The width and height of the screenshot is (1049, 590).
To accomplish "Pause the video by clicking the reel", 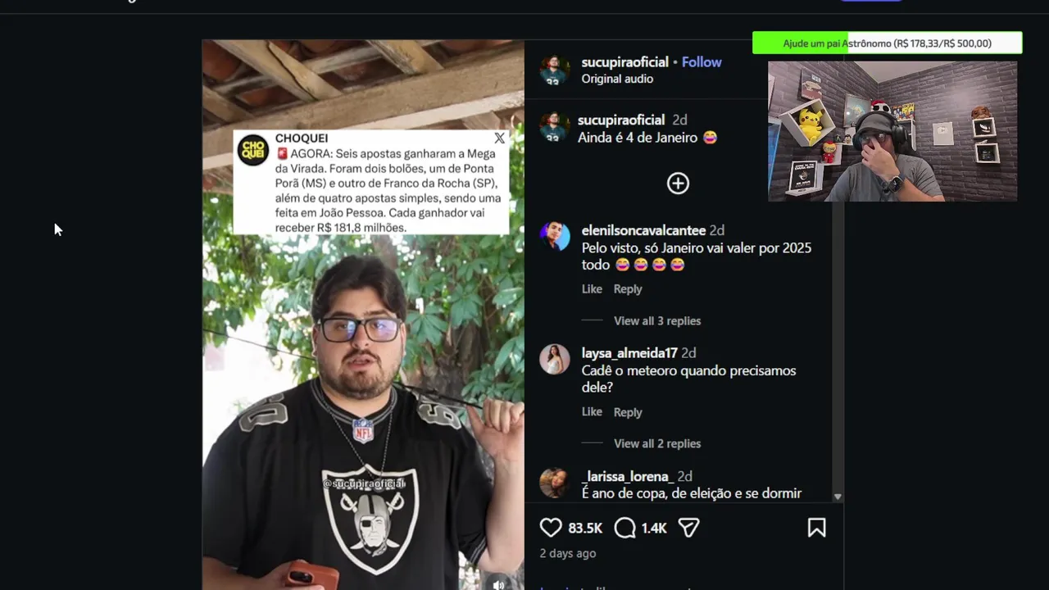I will click(x=363, y=369).
